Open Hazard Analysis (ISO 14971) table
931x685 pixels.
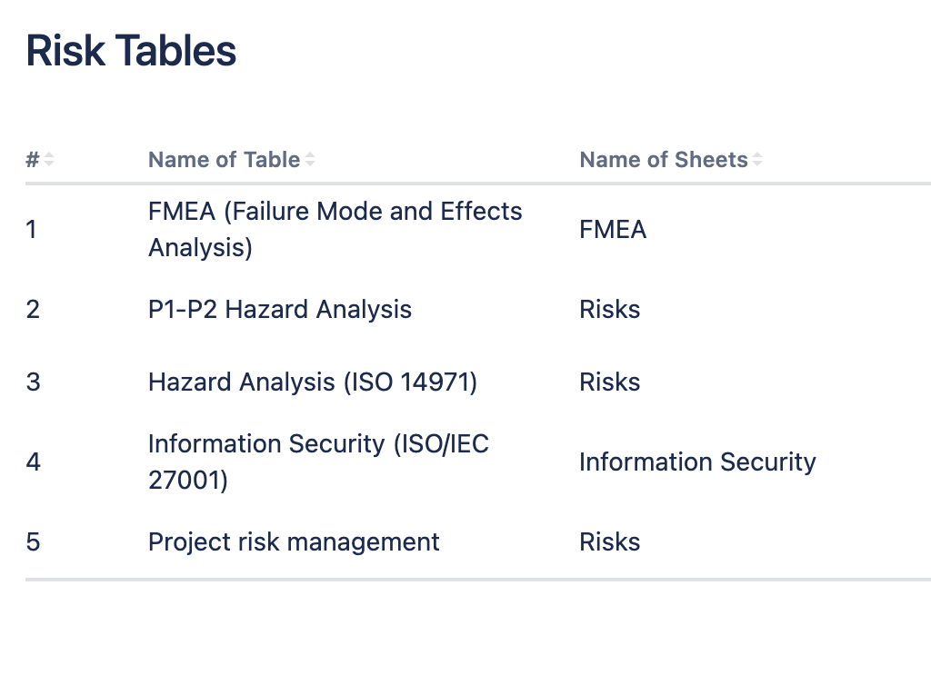coord(313,382)
